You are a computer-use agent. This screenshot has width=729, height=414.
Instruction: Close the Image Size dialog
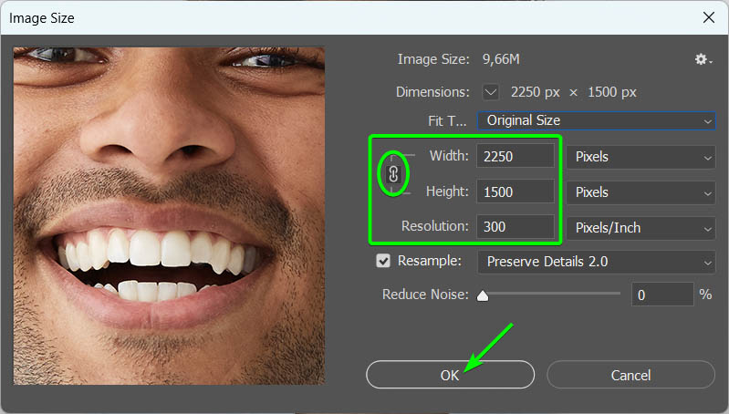(x=709, y=17)
